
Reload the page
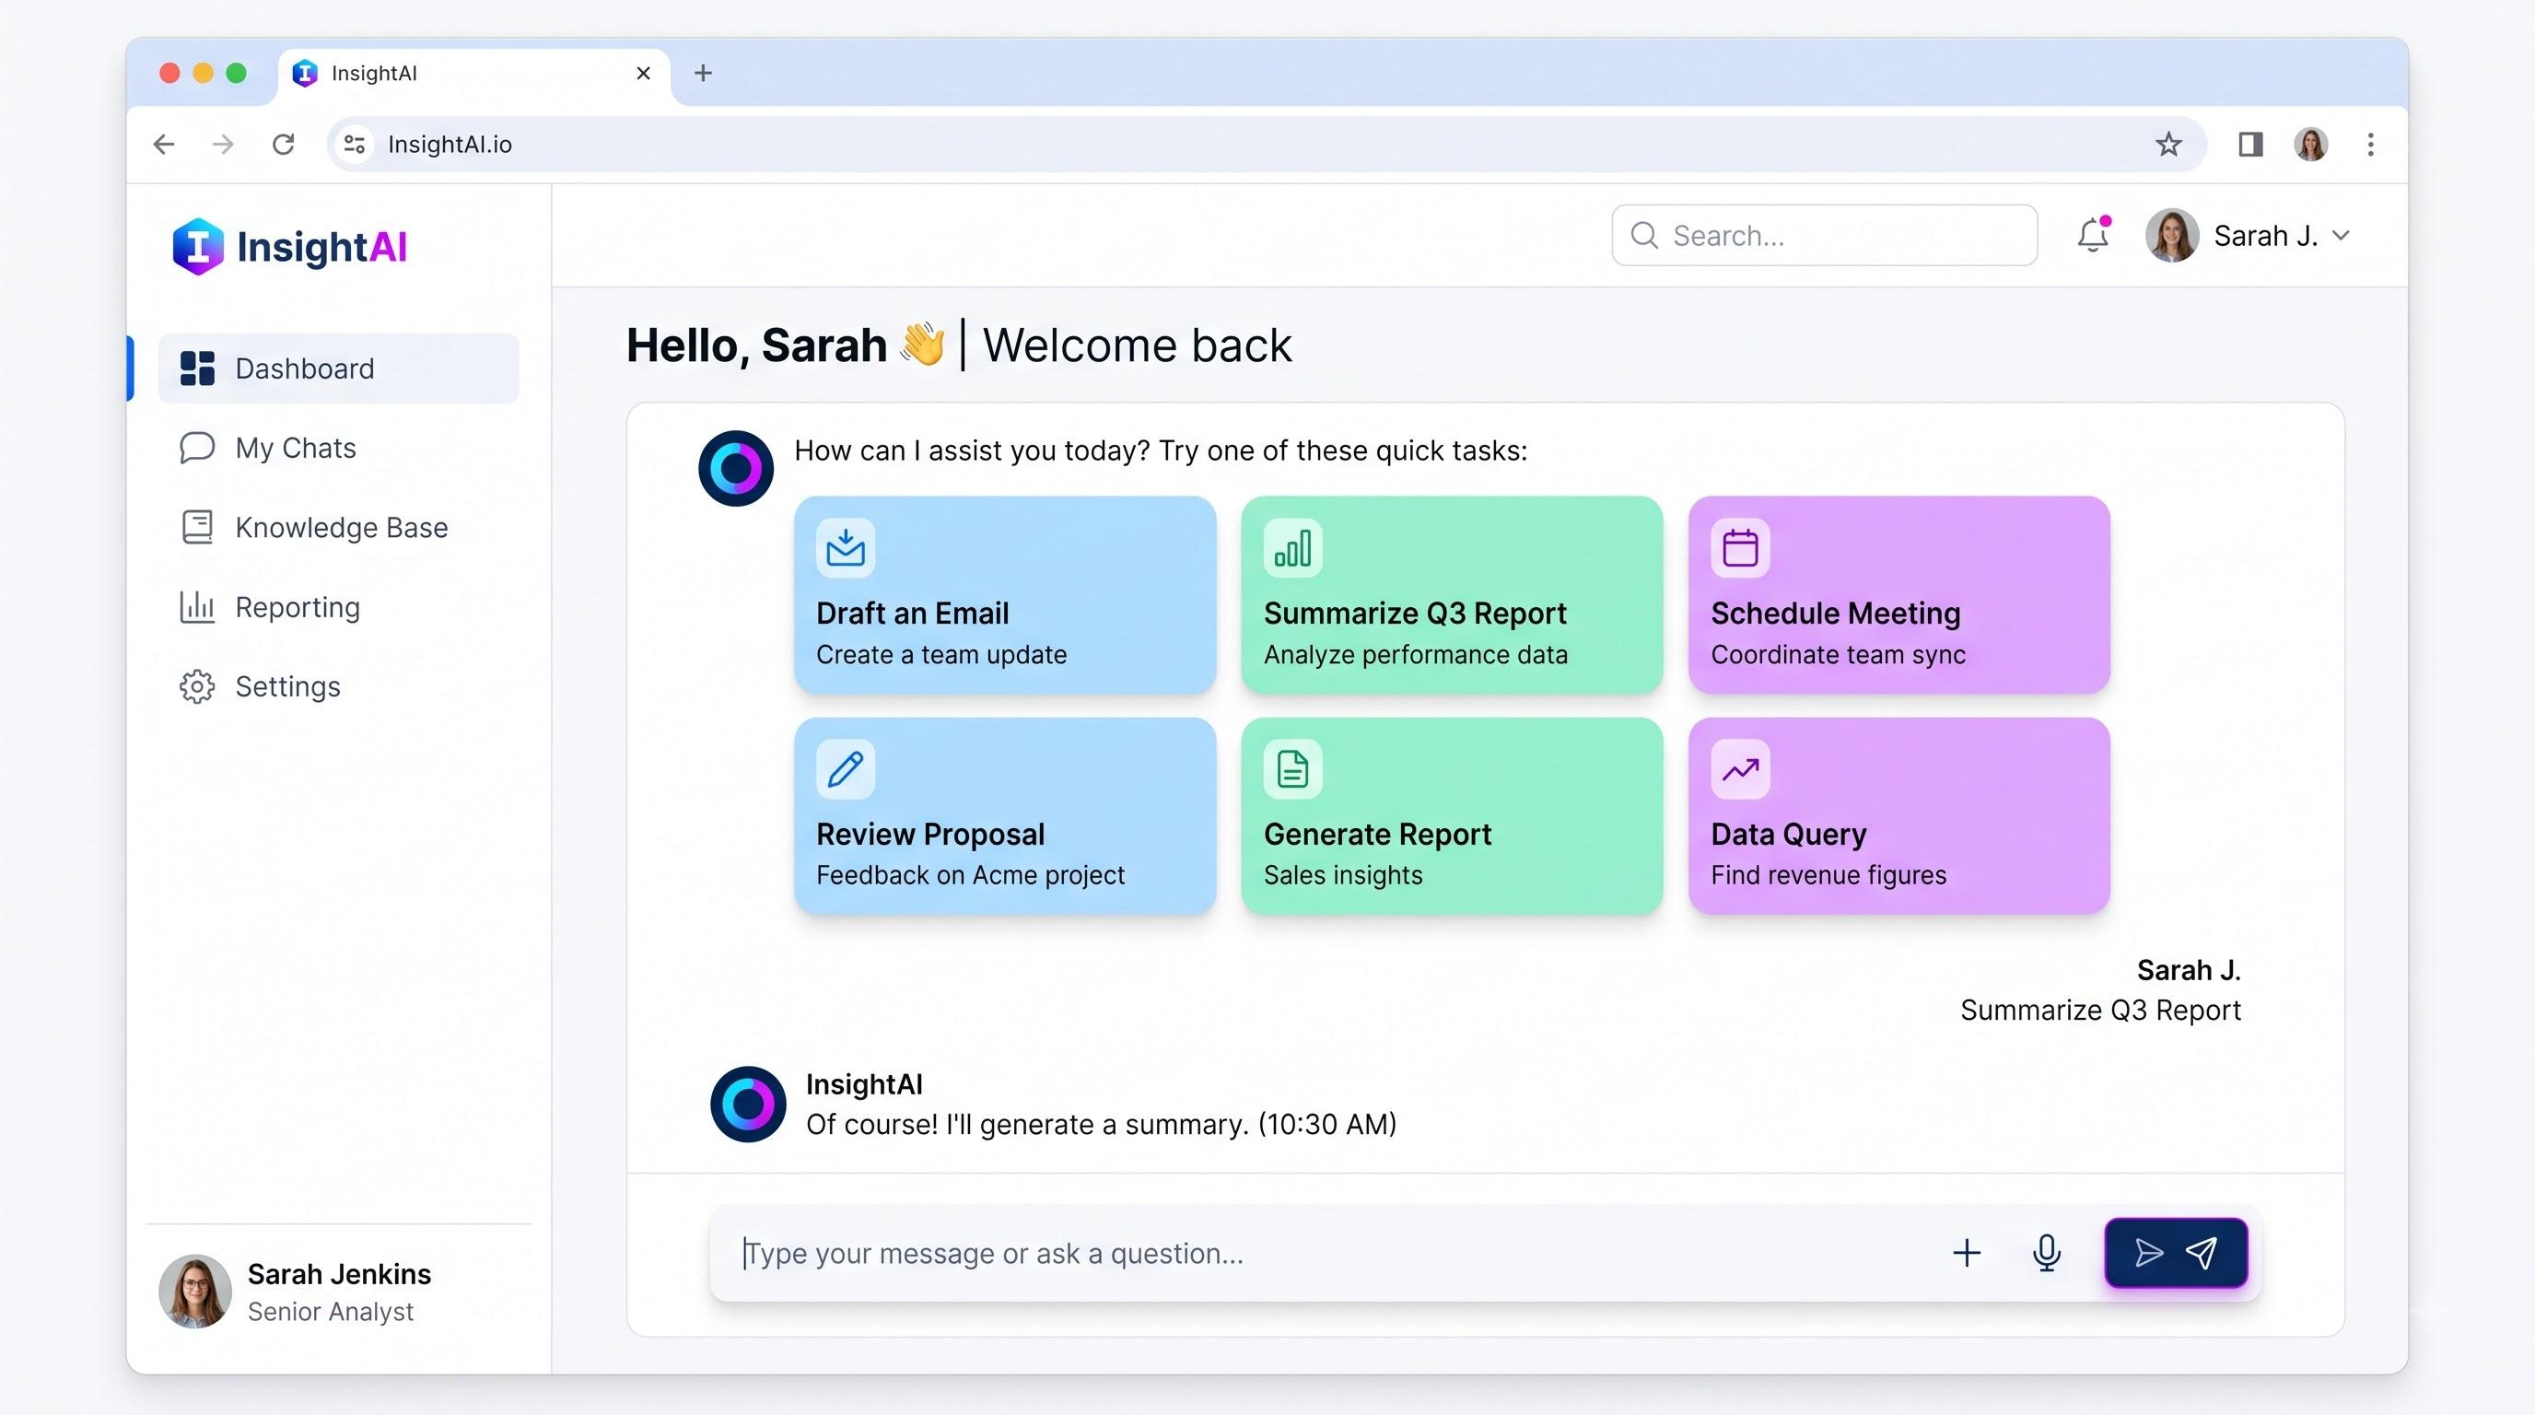point(284,145)
